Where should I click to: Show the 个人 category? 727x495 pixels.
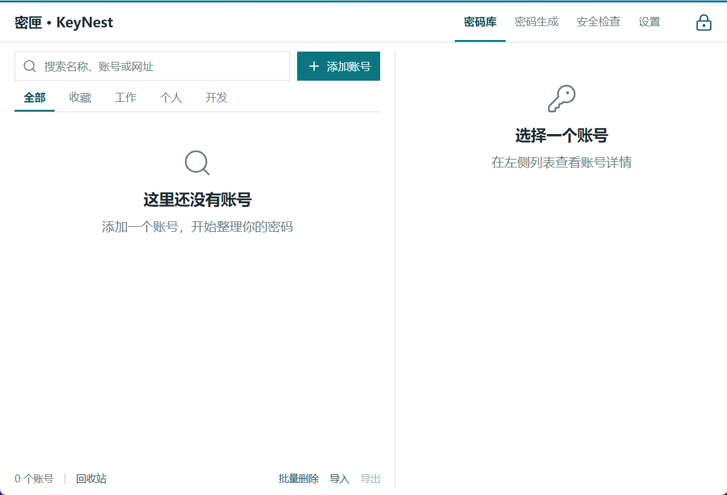(171, 98)
